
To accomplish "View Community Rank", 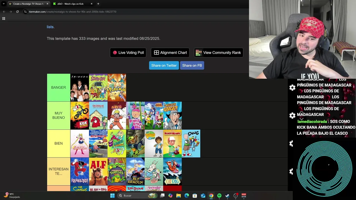I will coord(218,52).
